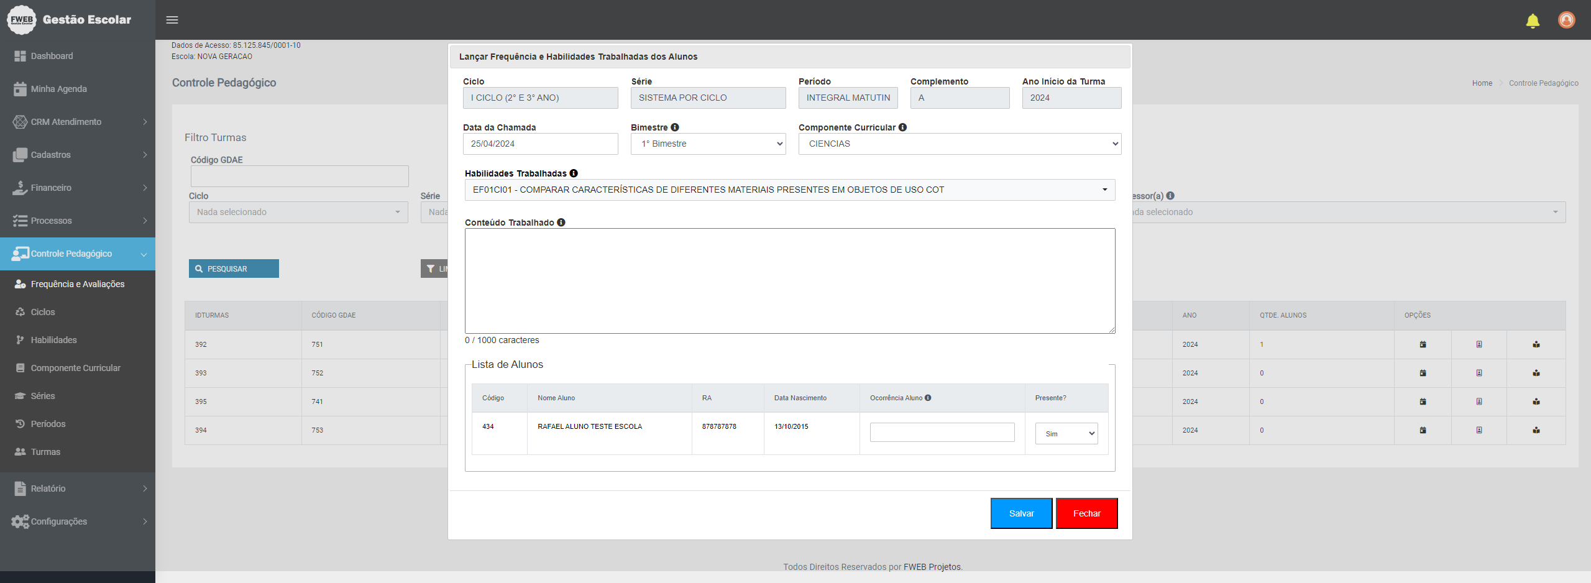Click the Conteúdo Trabalhado info icon
The height and width of the screenshot is (583, 1591).
click(561, 223)
